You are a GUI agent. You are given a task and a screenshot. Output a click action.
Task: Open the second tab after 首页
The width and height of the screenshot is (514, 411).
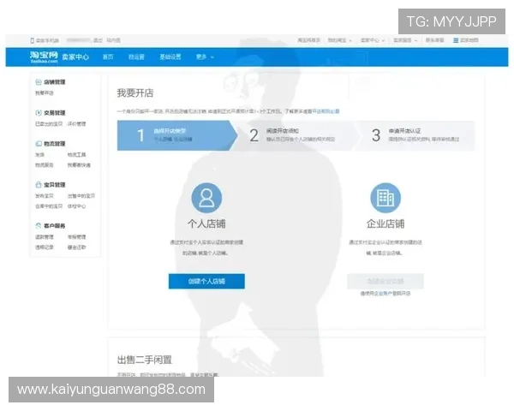tap(136, 57)
